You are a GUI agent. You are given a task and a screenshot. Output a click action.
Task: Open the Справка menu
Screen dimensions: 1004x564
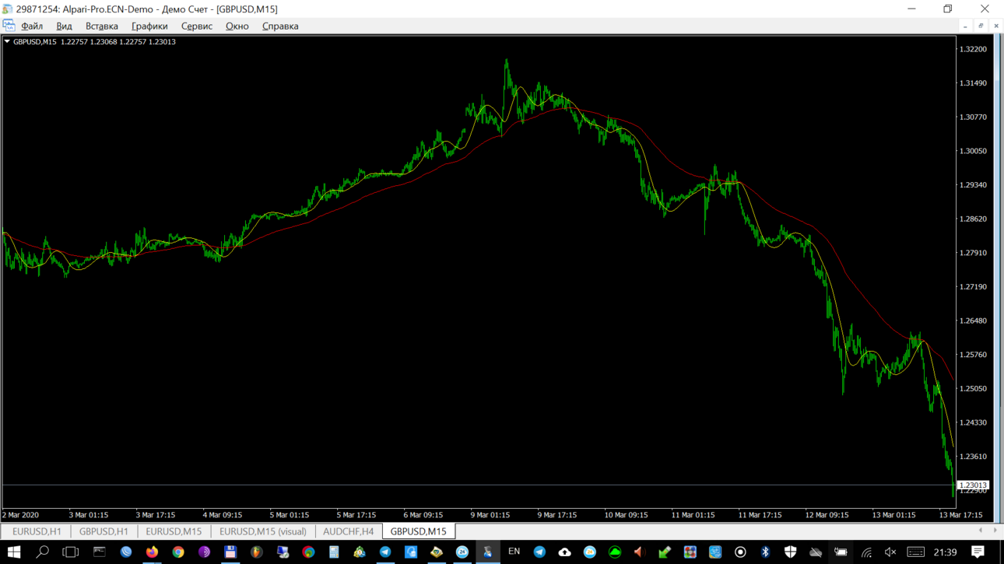pos(280,26)
